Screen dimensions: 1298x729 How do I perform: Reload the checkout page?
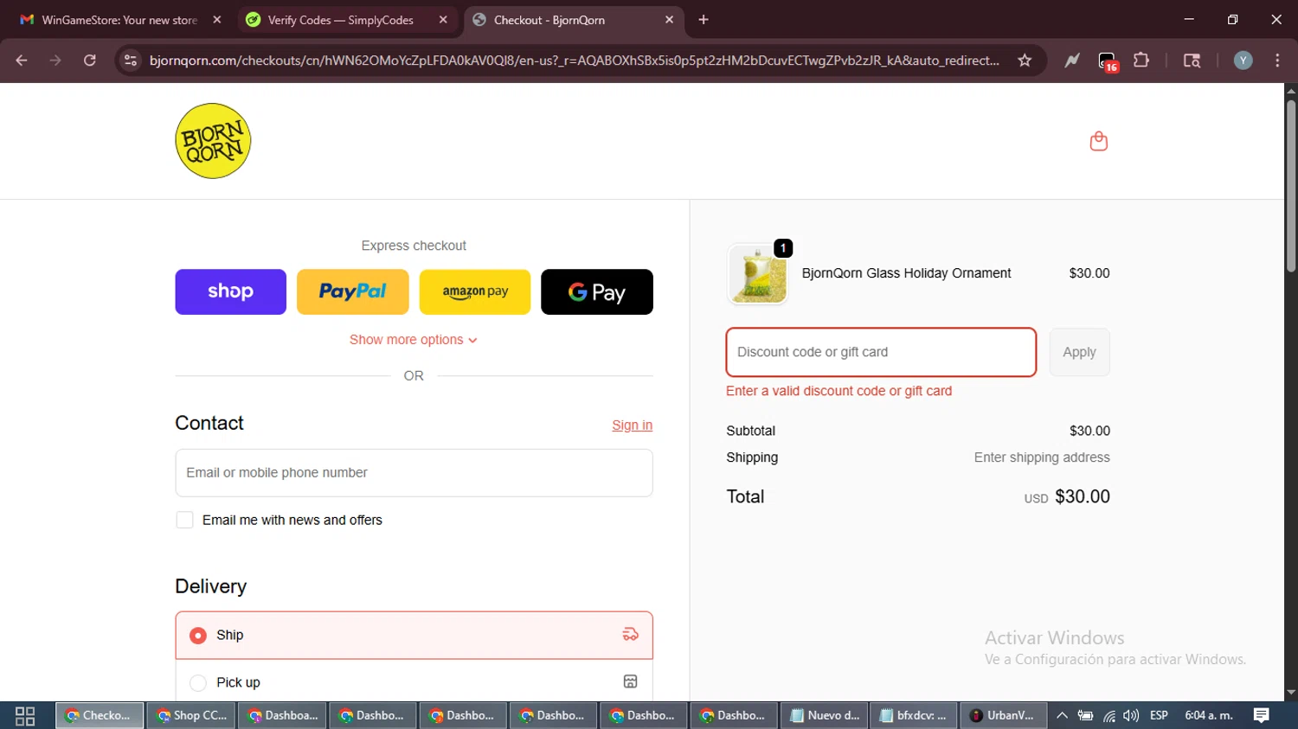(90, 61)
